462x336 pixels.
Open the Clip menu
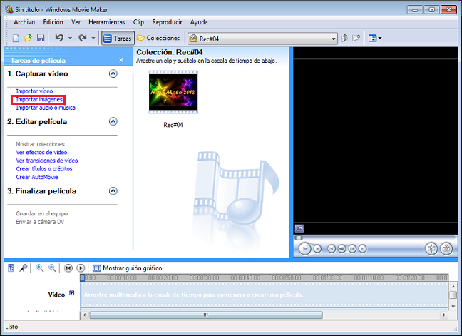click(138, 22)
